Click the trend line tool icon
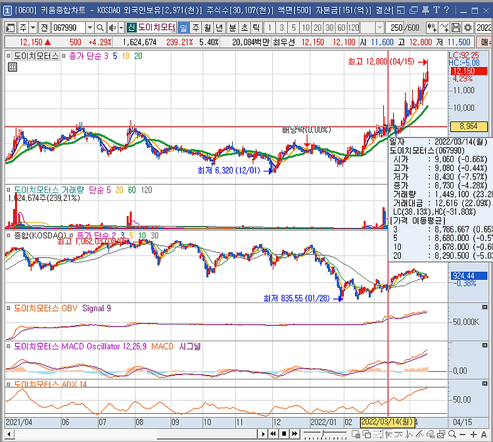 coord(399,434)
